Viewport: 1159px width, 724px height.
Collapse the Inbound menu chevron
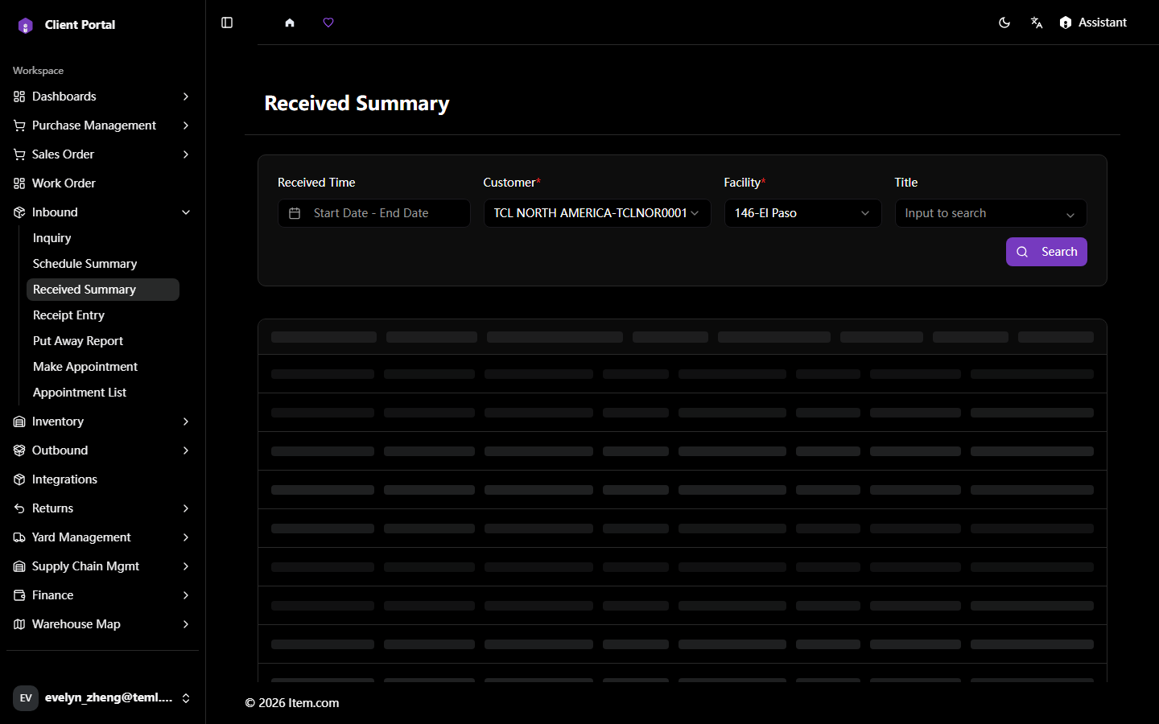pyautogui.click(x=186, y=212)
